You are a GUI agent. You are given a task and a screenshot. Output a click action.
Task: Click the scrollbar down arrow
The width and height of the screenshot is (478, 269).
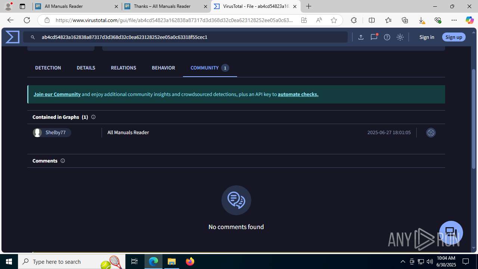click(474, 248)
